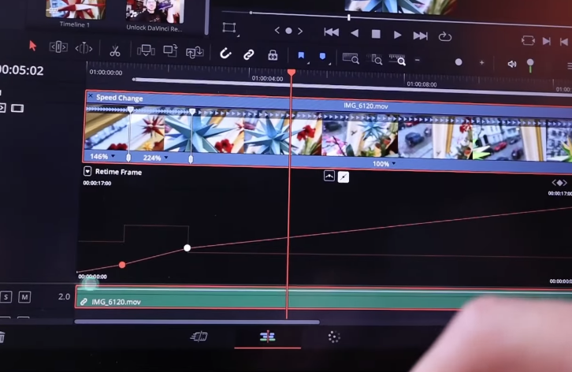The width and height of the screenshot is (572, 372).
Task: Select the Blade scissors tool
Action: click(115, 50)
